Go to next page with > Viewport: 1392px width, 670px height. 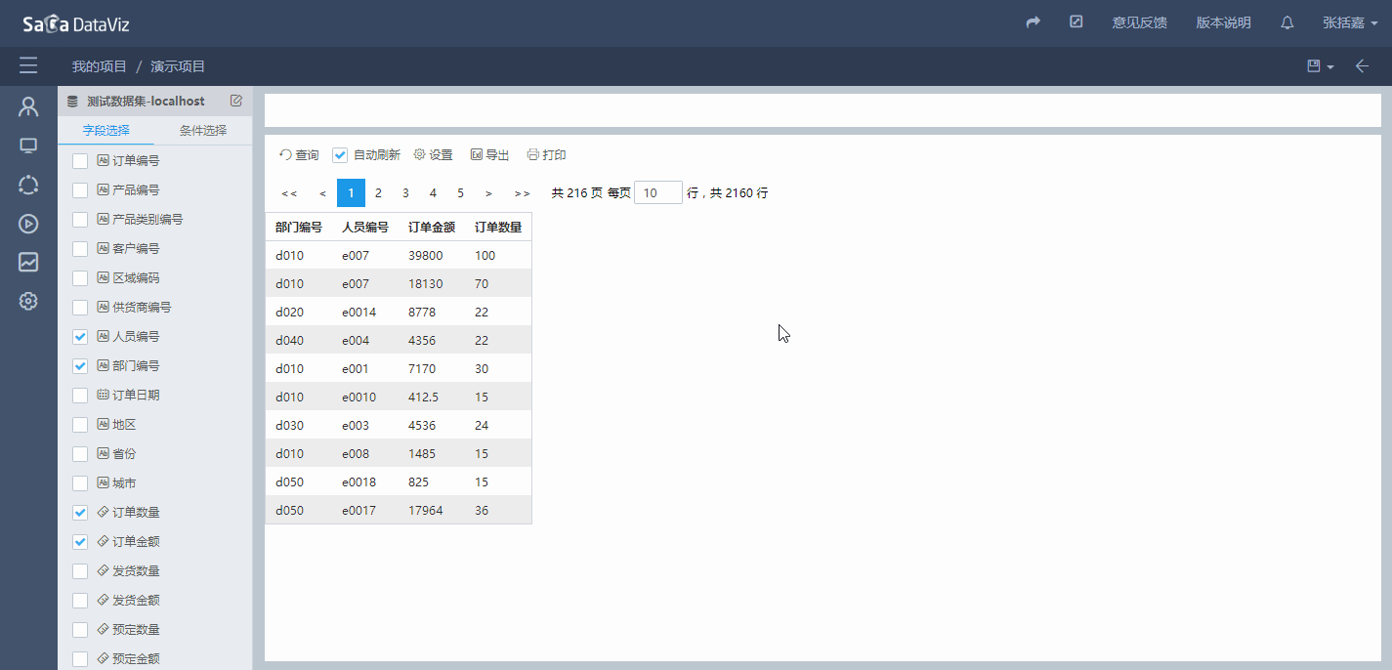pyautogui.click(x=488, y=193)
